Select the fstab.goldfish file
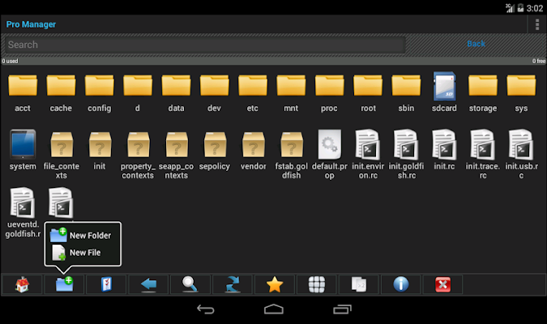The width and height of the screenshot is (547, 324). (291, 155)
